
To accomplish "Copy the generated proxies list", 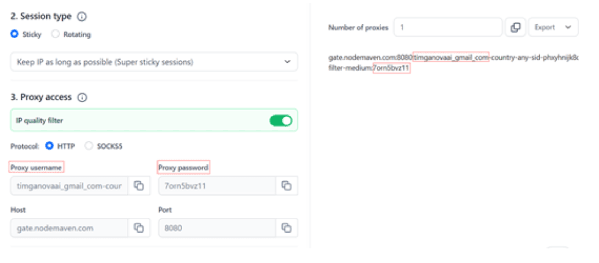I will tap(515, 27).
